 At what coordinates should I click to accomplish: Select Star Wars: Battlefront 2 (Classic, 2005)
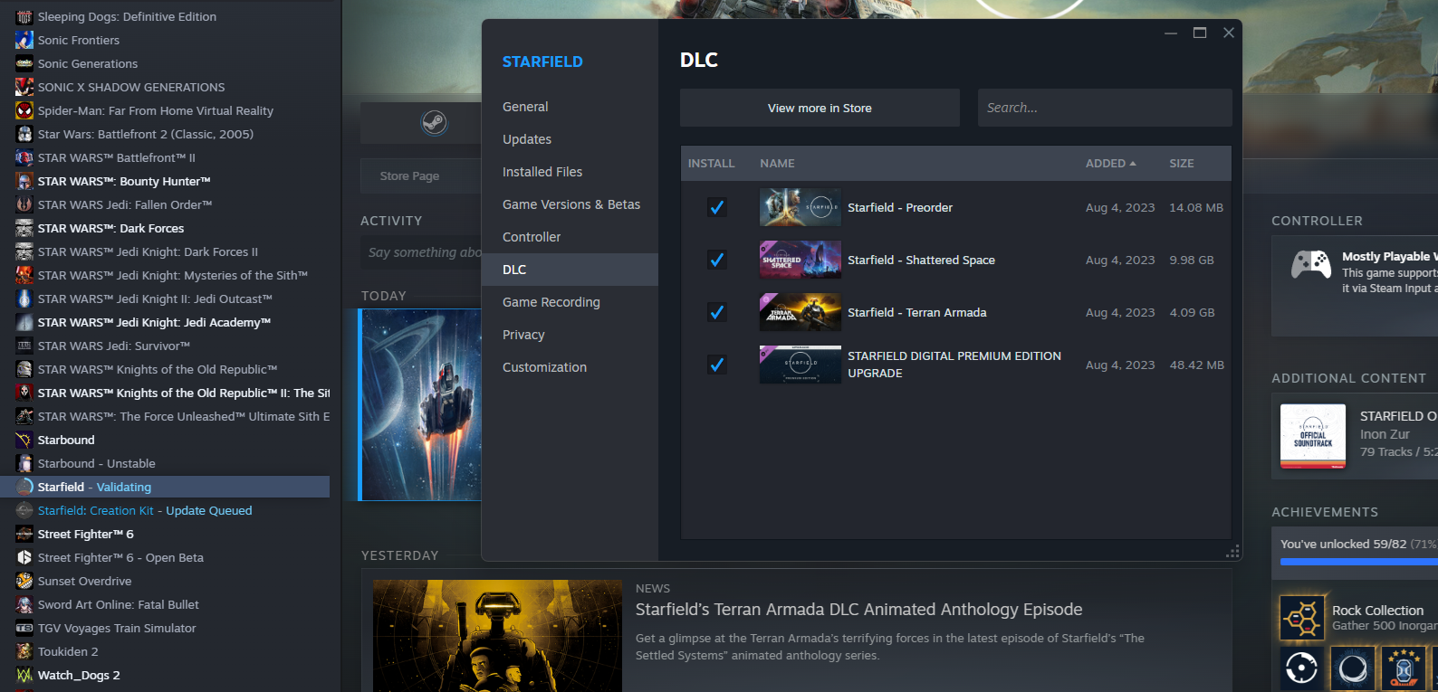point(146,134)
